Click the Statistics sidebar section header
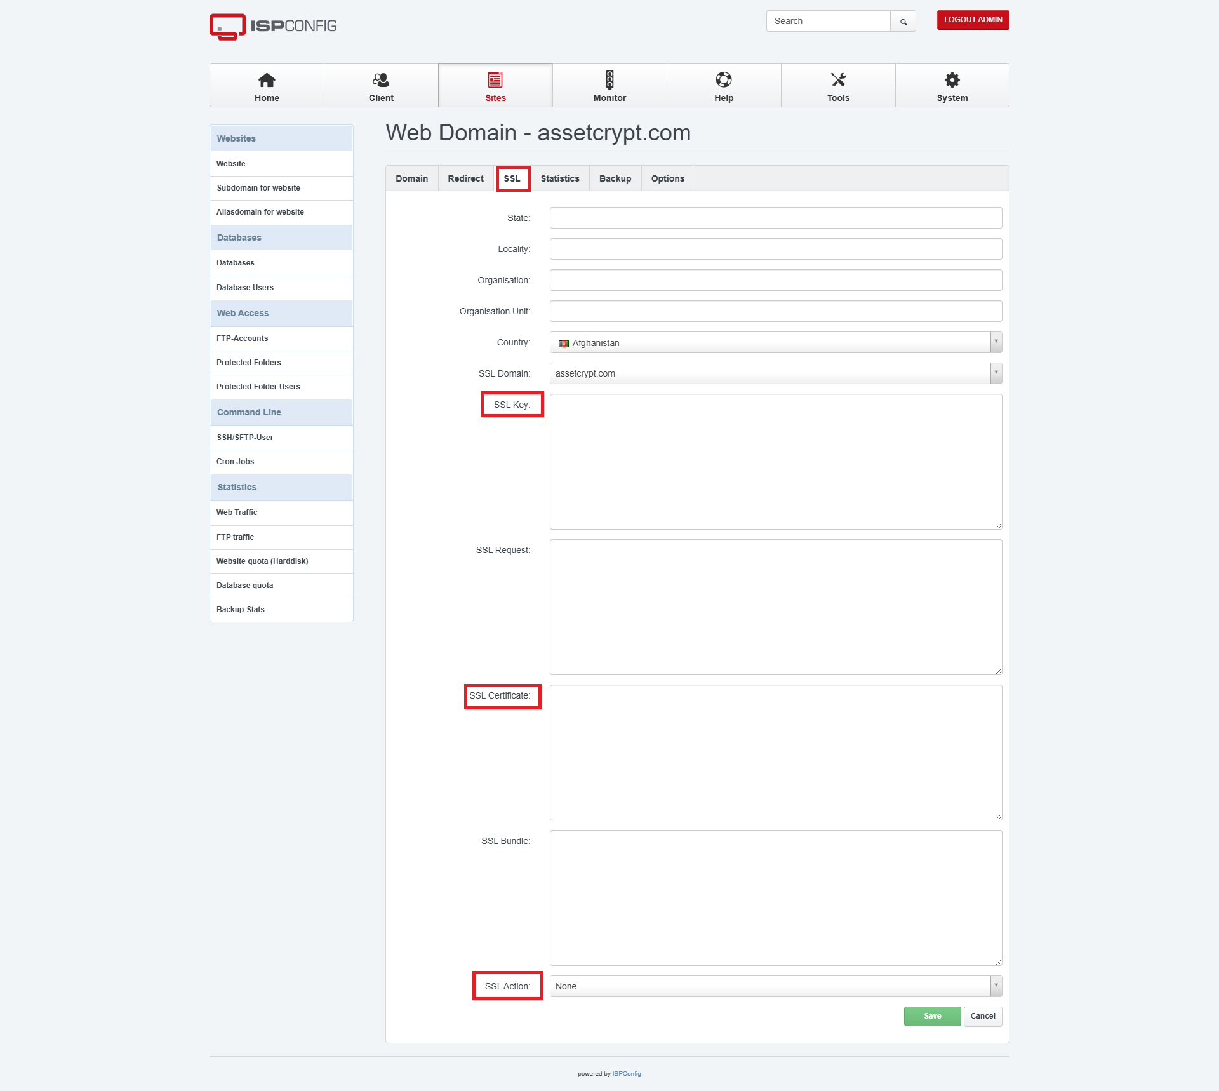1219x1091 pixels. pyautogui.click(x=281, y=487)
